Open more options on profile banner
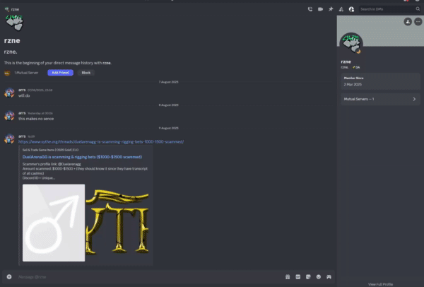 (x=418, y=22)
